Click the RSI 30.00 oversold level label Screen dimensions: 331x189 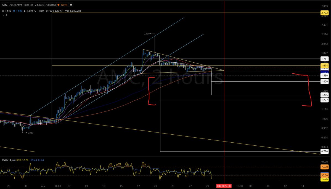tap(324, 175)
